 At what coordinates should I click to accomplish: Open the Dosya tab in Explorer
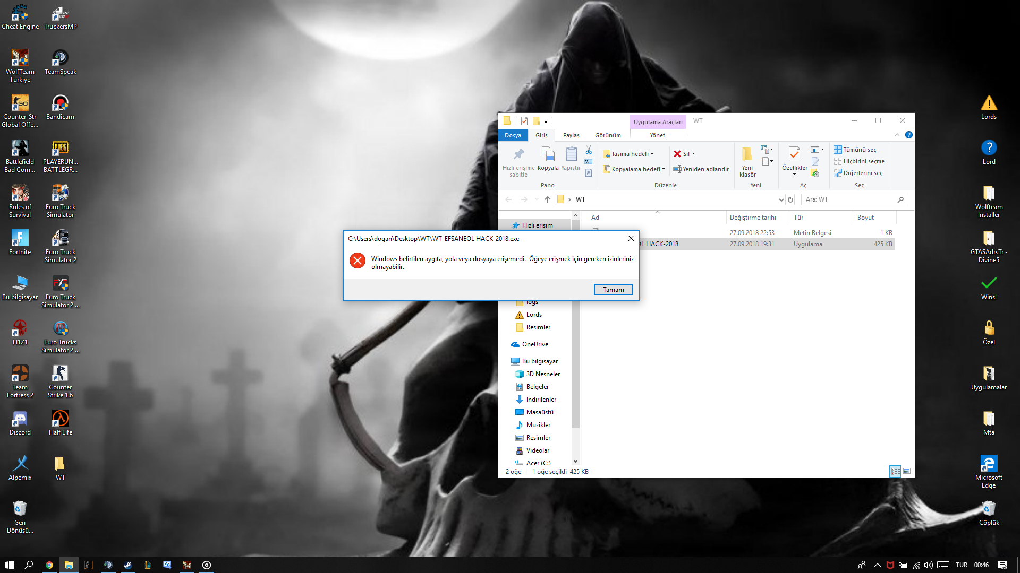[513, 135]
